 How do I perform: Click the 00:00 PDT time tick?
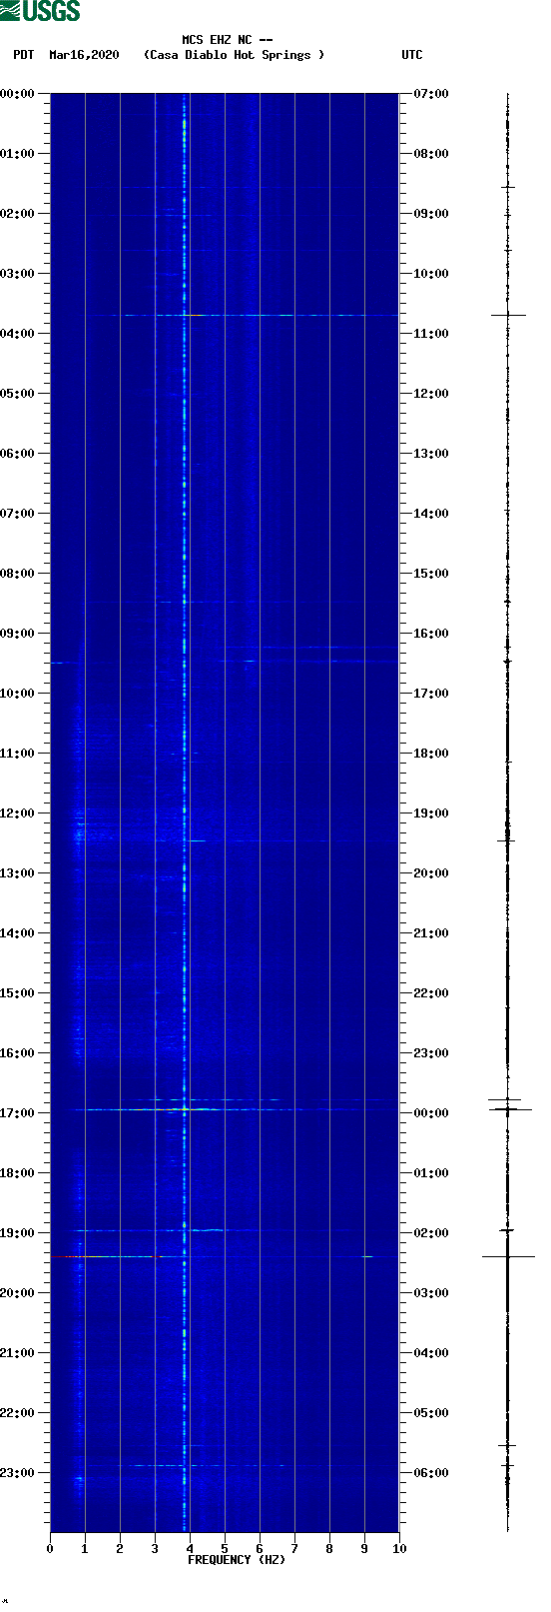[x=18, y=94]
